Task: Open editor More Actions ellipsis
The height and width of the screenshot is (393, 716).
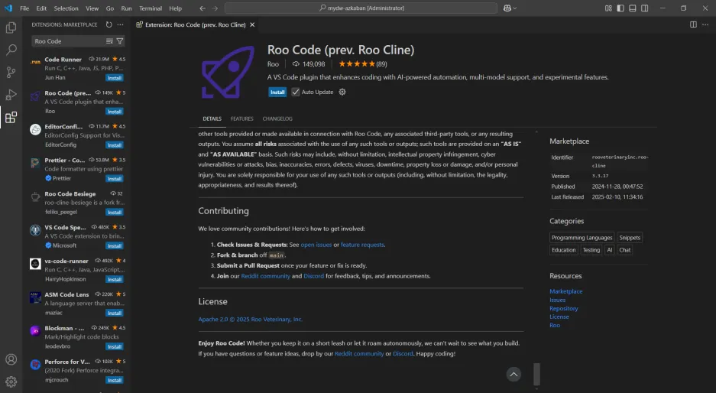Action: coord(705,24)
